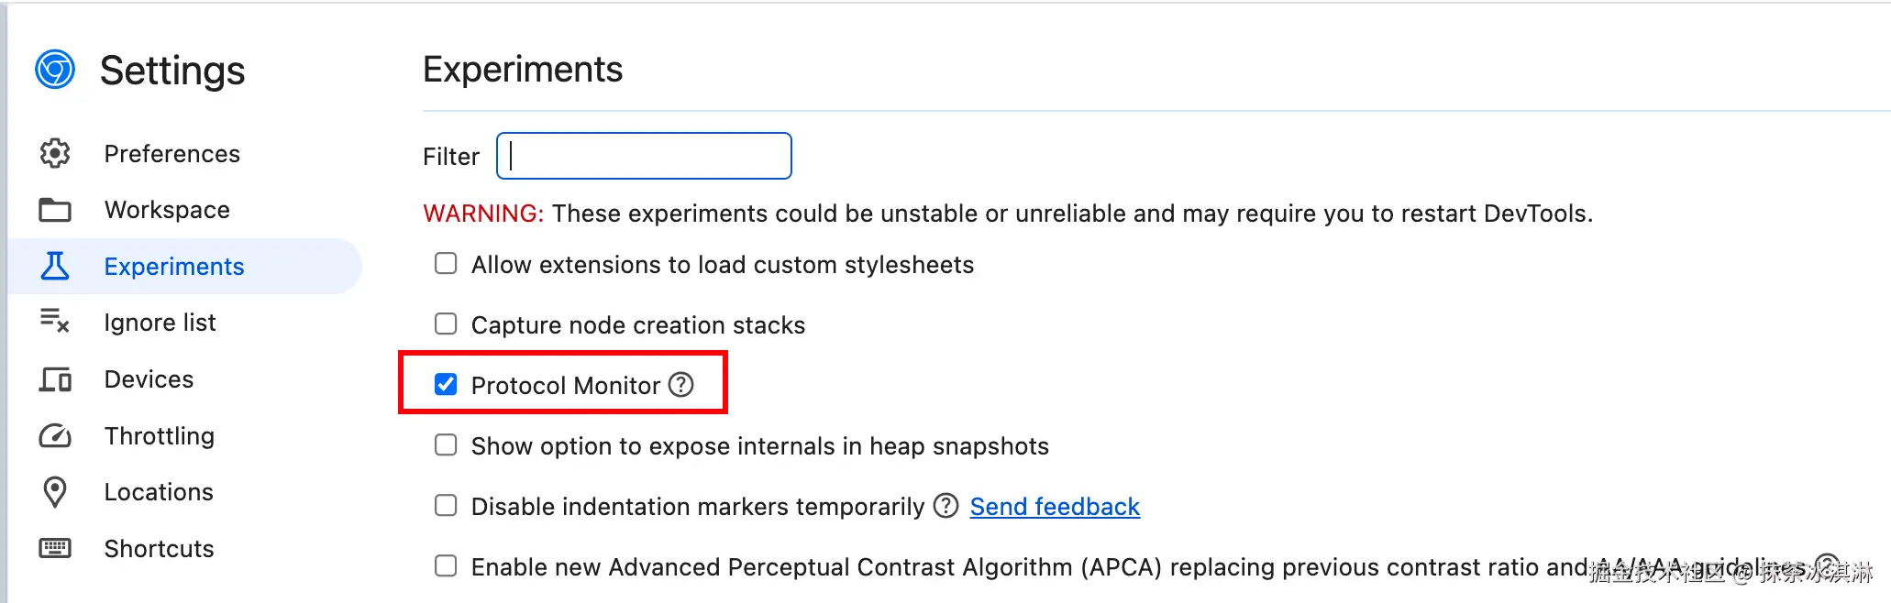Enable expose internals in heap snapshots
Image resolution: width=1891 pixels, height=603 pixels.
[446, 445]
